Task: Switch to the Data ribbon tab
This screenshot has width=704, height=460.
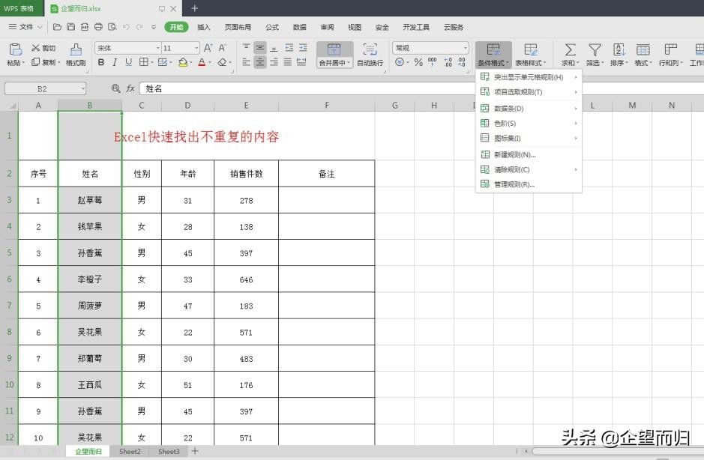Action: tap(299, 28)
